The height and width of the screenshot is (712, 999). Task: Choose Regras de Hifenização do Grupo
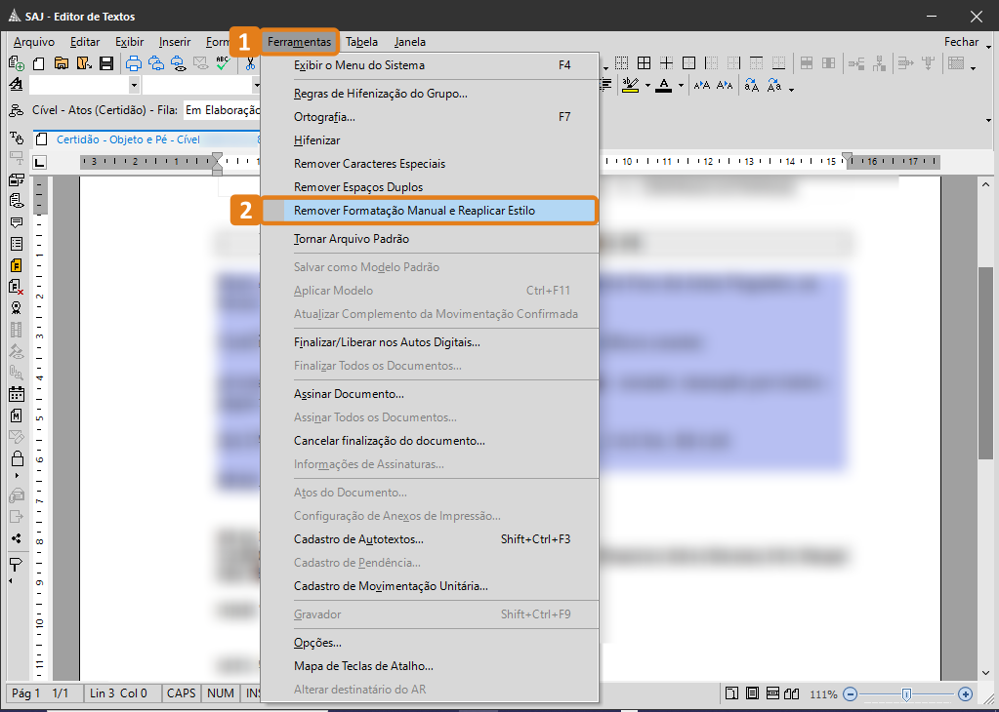430,94
